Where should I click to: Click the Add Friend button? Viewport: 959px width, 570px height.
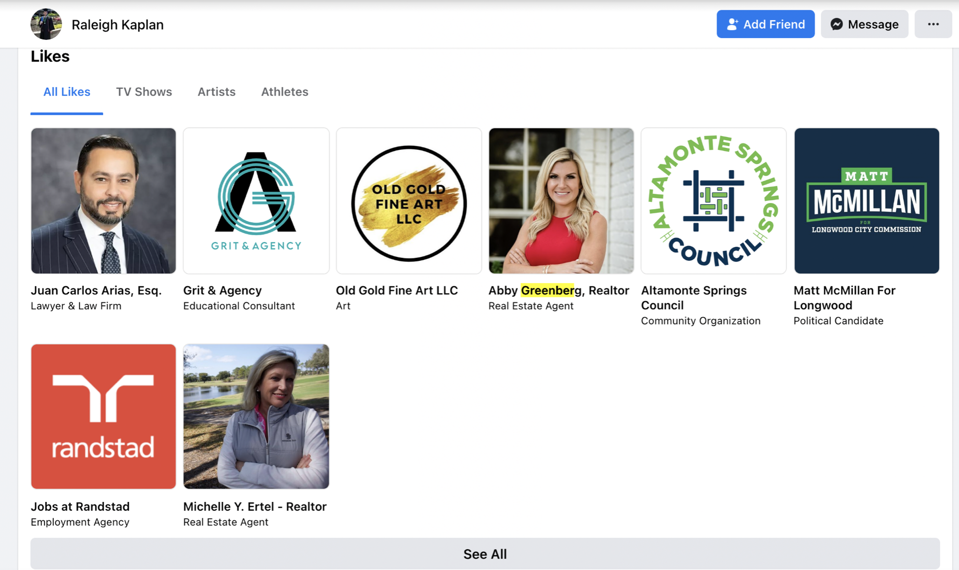(x=765, y=24)
